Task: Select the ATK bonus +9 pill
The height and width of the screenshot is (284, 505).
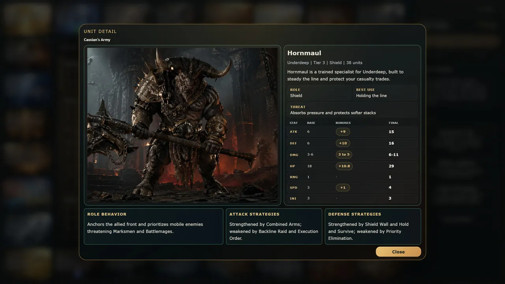Action: click(x=343, y=132)
